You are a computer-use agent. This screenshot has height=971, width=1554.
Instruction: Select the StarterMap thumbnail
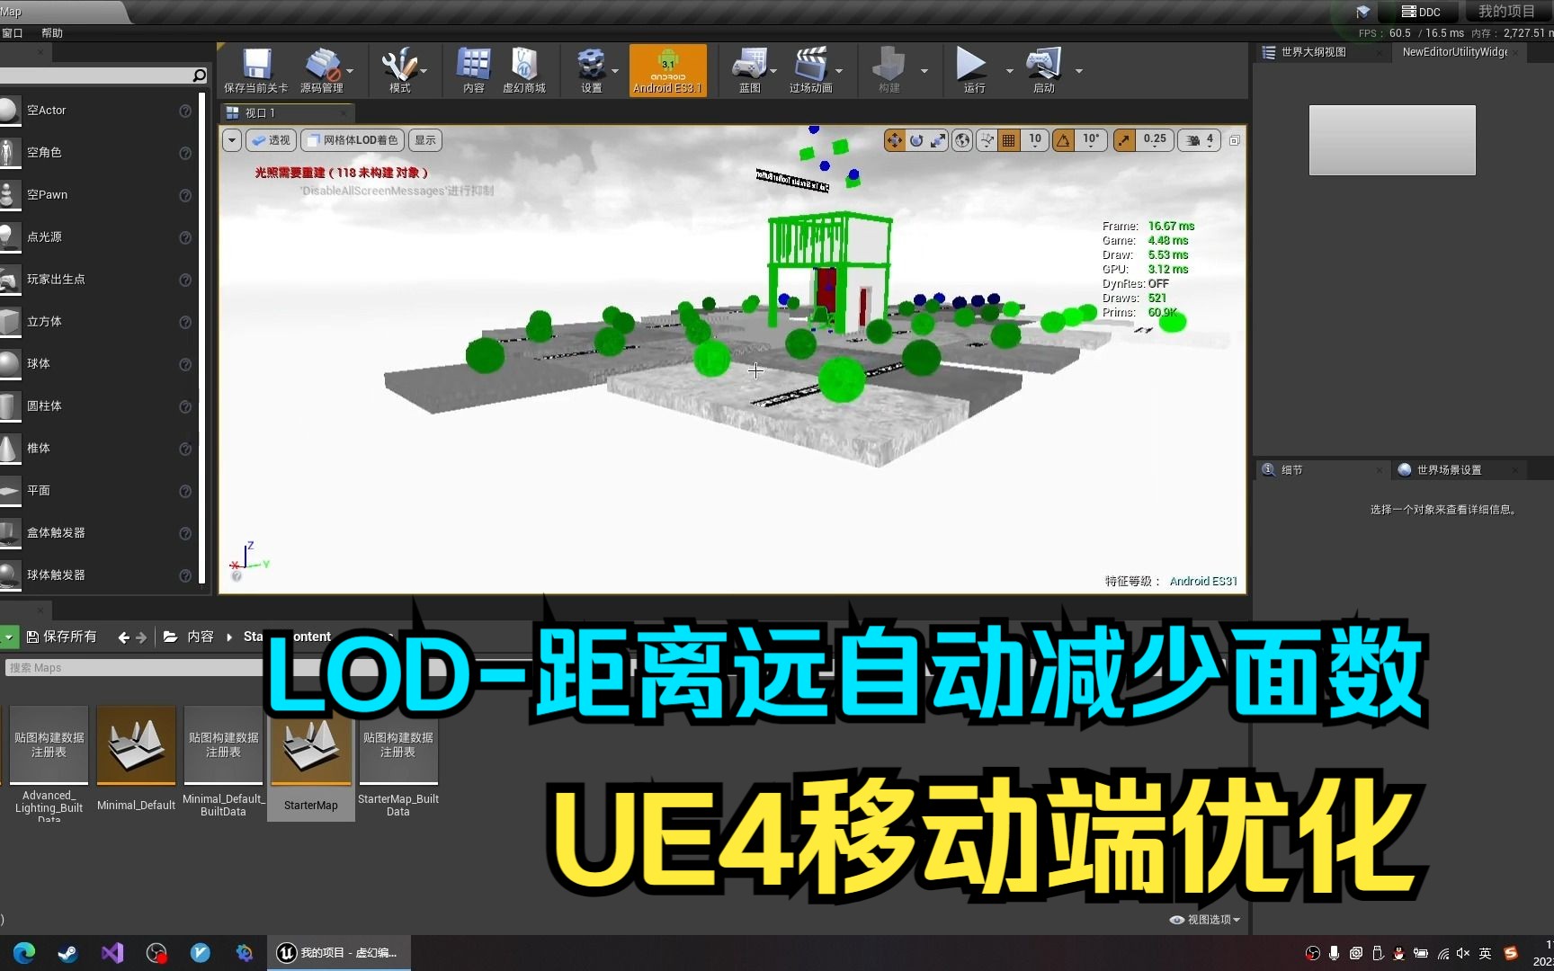[310, 751]
